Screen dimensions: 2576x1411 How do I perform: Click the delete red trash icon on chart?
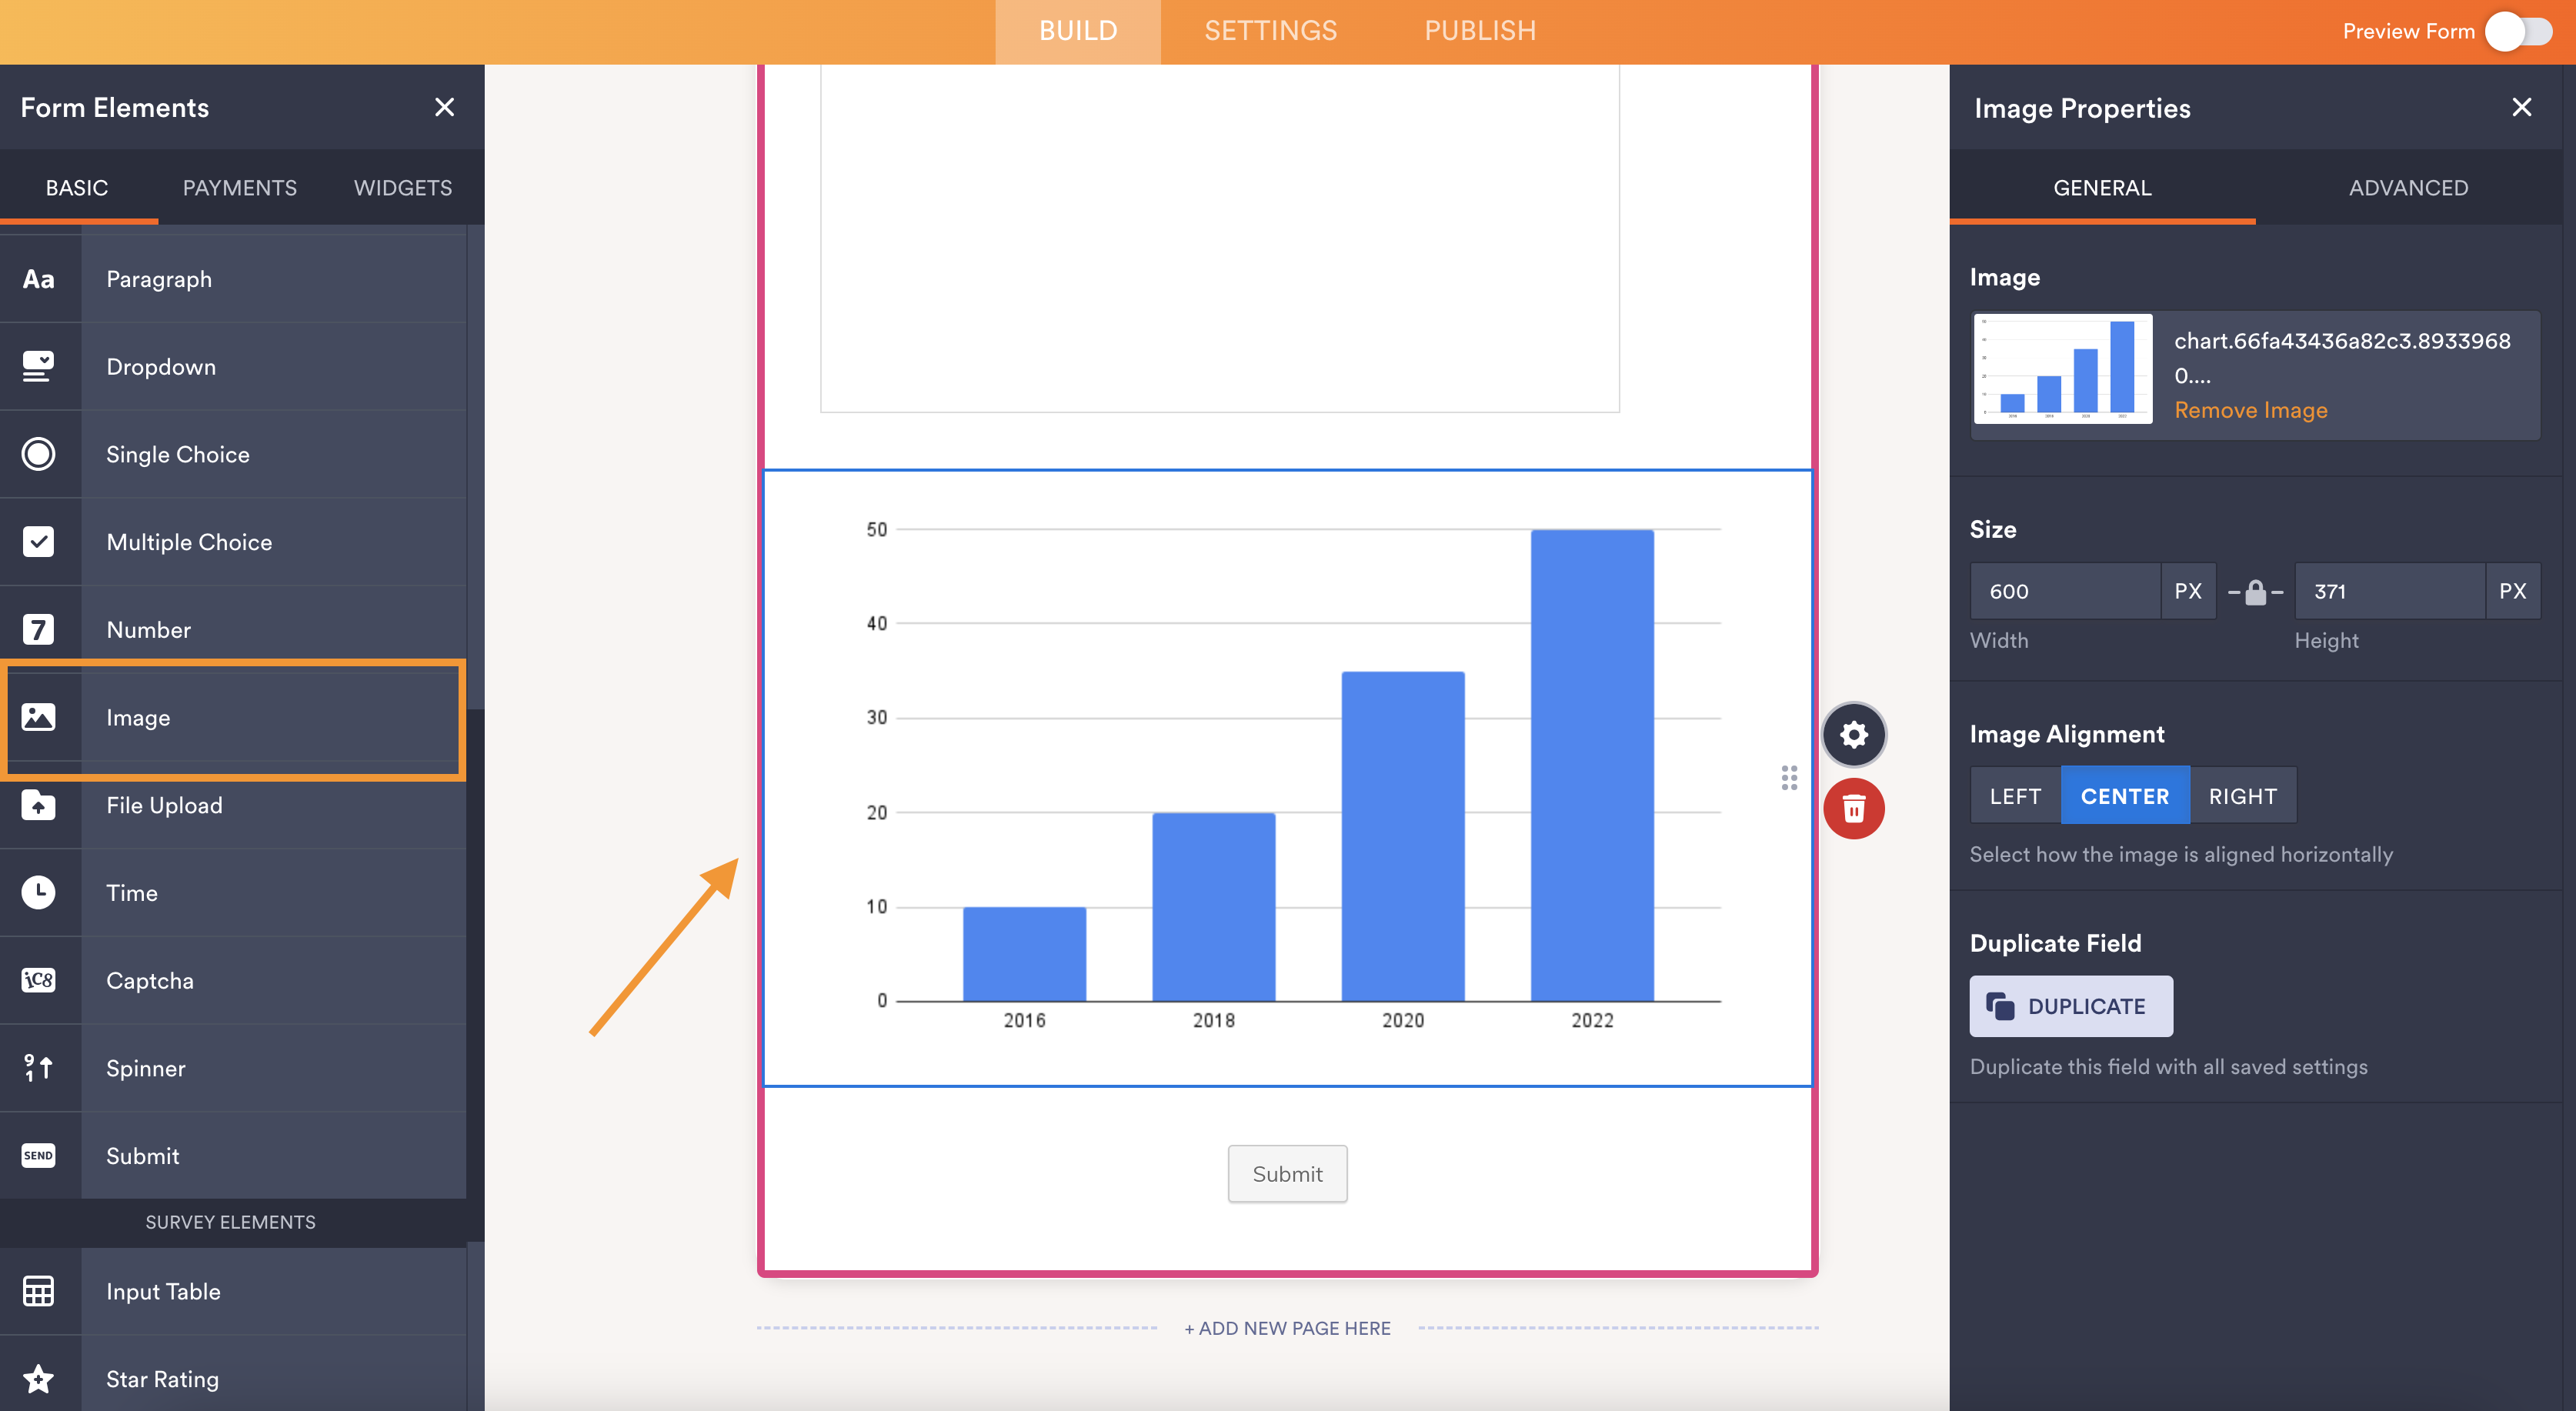[x=1855, y=806]
